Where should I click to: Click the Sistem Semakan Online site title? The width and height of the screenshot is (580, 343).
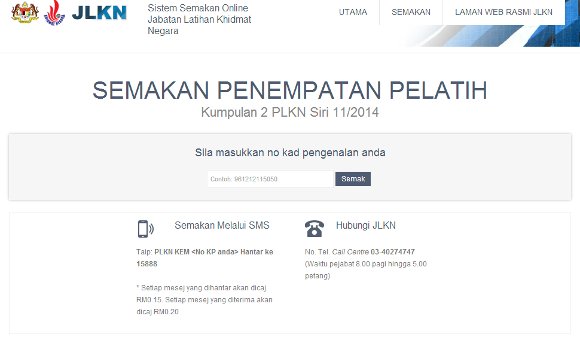(199, 19)
